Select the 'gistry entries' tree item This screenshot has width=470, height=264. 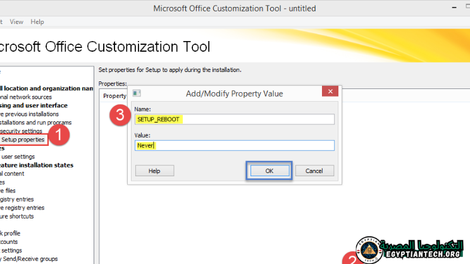coord(17,200)
